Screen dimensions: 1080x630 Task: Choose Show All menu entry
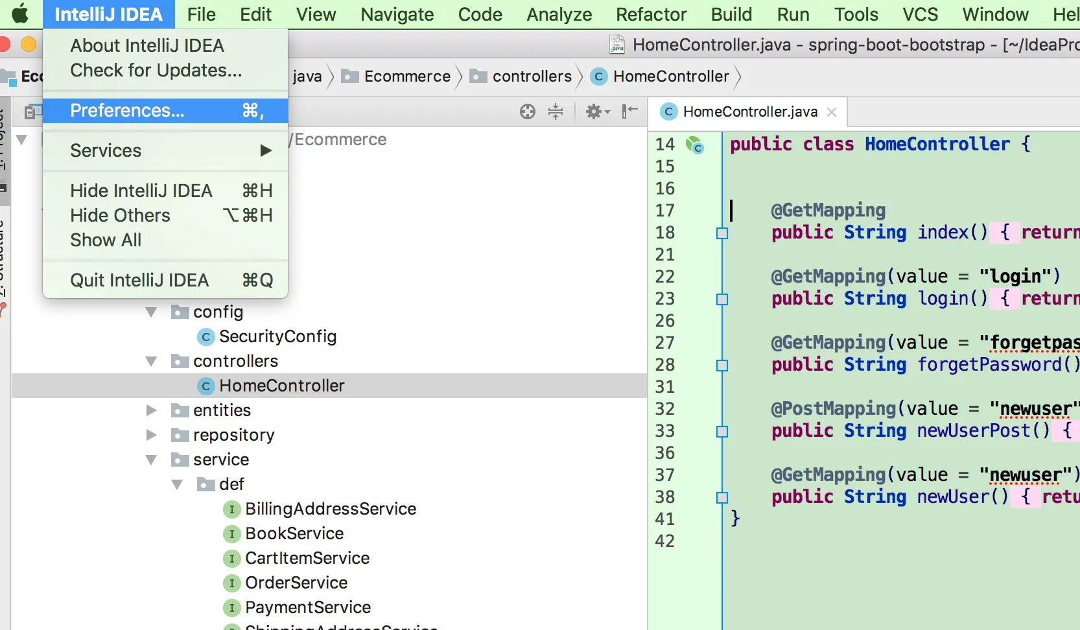coord(165,240)
